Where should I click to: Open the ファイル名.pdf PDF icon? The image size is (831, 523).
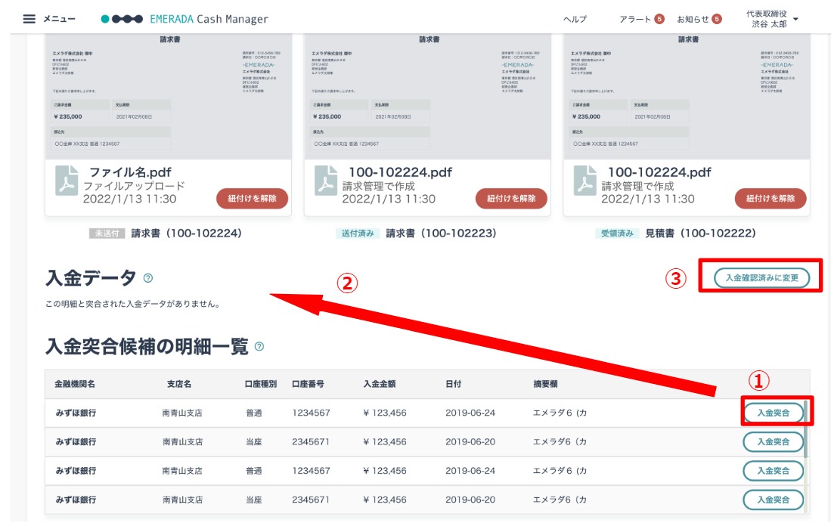pos(67,181)
